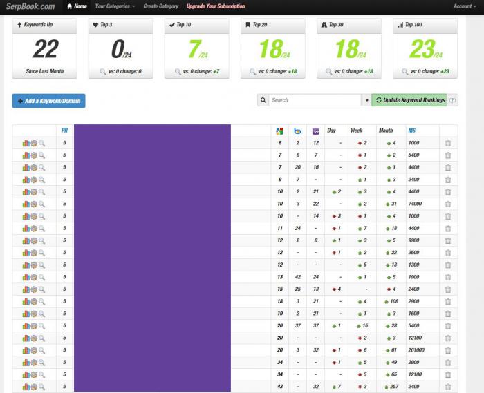This screenshot has height=393, width=484.
Task: Click the magnifier icon in the Top 100 card
Action: point(405,72)
